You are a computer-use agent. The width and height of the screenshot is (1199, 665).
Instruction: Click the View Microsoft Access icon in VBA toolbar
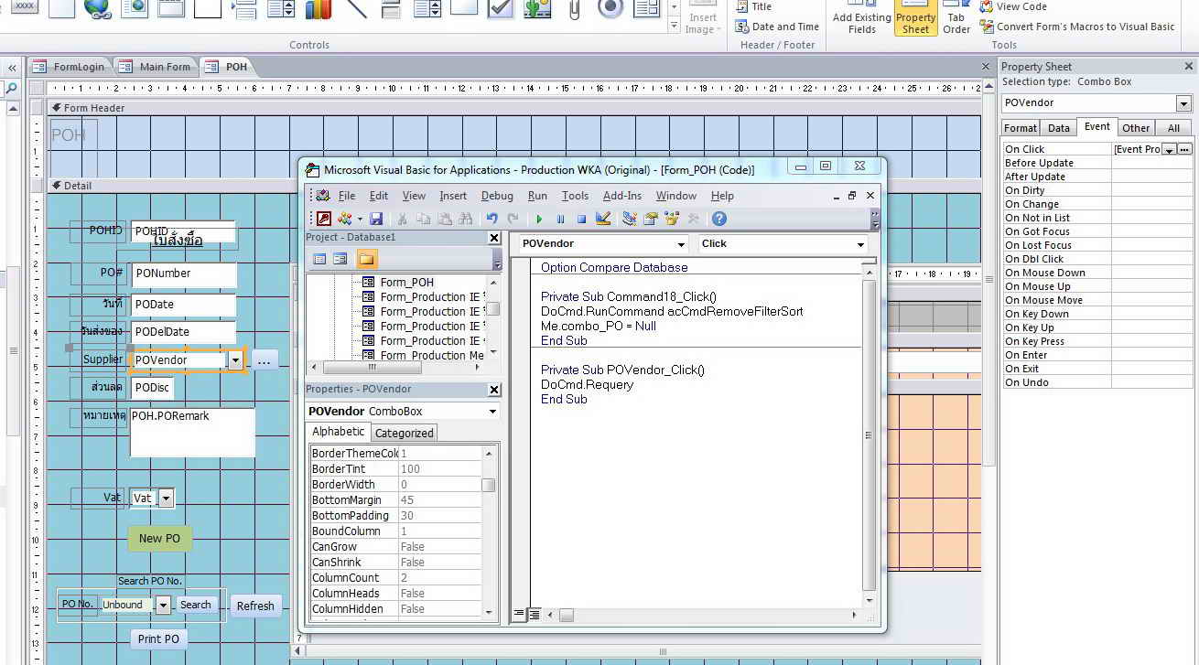[324, 219]
